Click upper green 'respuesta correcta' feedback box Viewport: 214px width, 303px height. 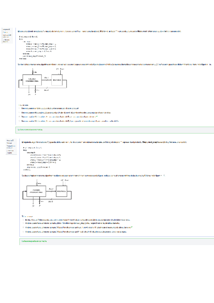click(114, 130)
